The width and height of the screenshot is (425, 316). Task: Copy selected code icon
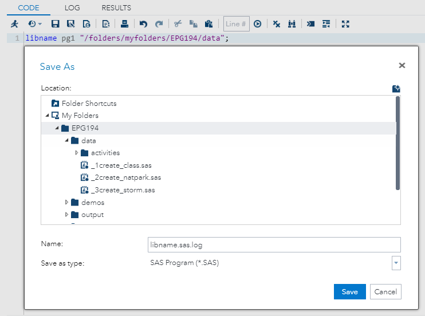pyautogui.click(x=193, y=24)
